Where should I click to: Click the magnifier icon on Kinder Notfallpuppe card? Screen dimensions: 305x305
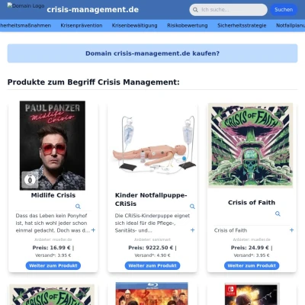tap(192, 207)
